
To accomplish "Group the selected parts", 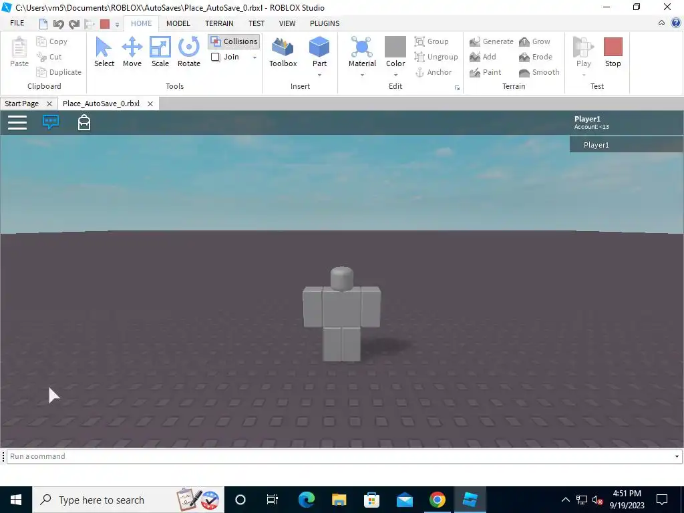I will (x=432, y=41).
